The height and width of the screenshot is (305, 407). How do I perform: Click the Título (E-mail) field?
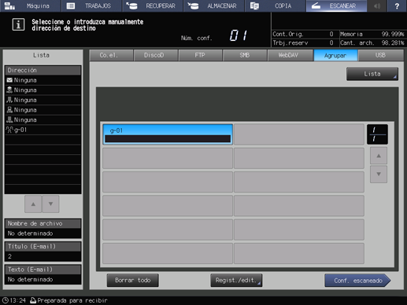coord(43,252)
